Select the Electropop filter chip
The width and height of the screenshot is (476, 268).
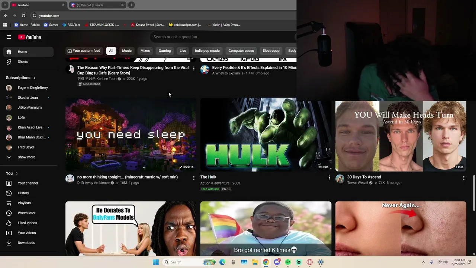(271, 51)
